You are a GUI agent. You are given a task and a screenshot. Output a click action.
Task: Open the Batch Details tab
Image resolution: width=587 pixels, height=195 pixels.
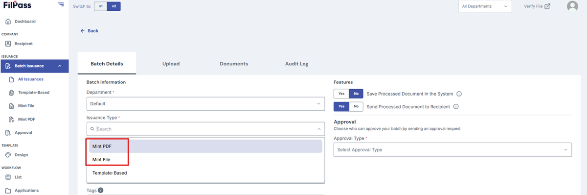pos(107,64)
